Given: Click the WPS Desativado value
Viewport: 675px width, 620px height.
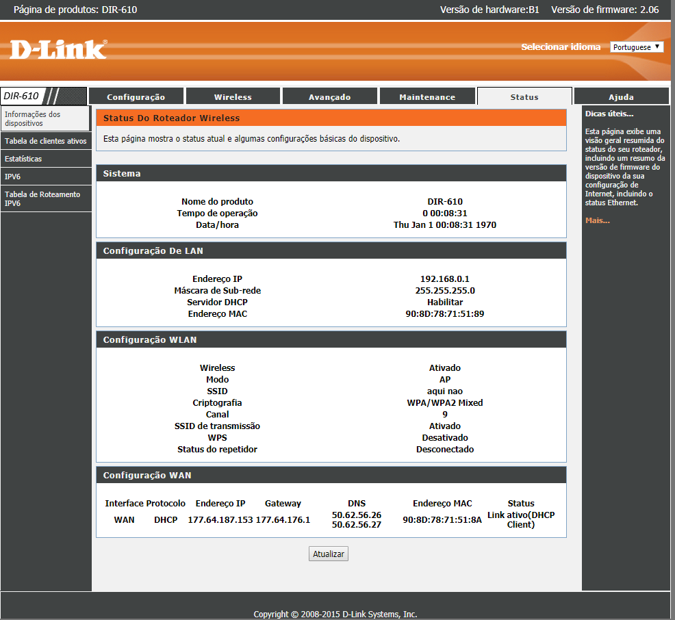Looking at the screenshot, I should (x=445, y=437).
